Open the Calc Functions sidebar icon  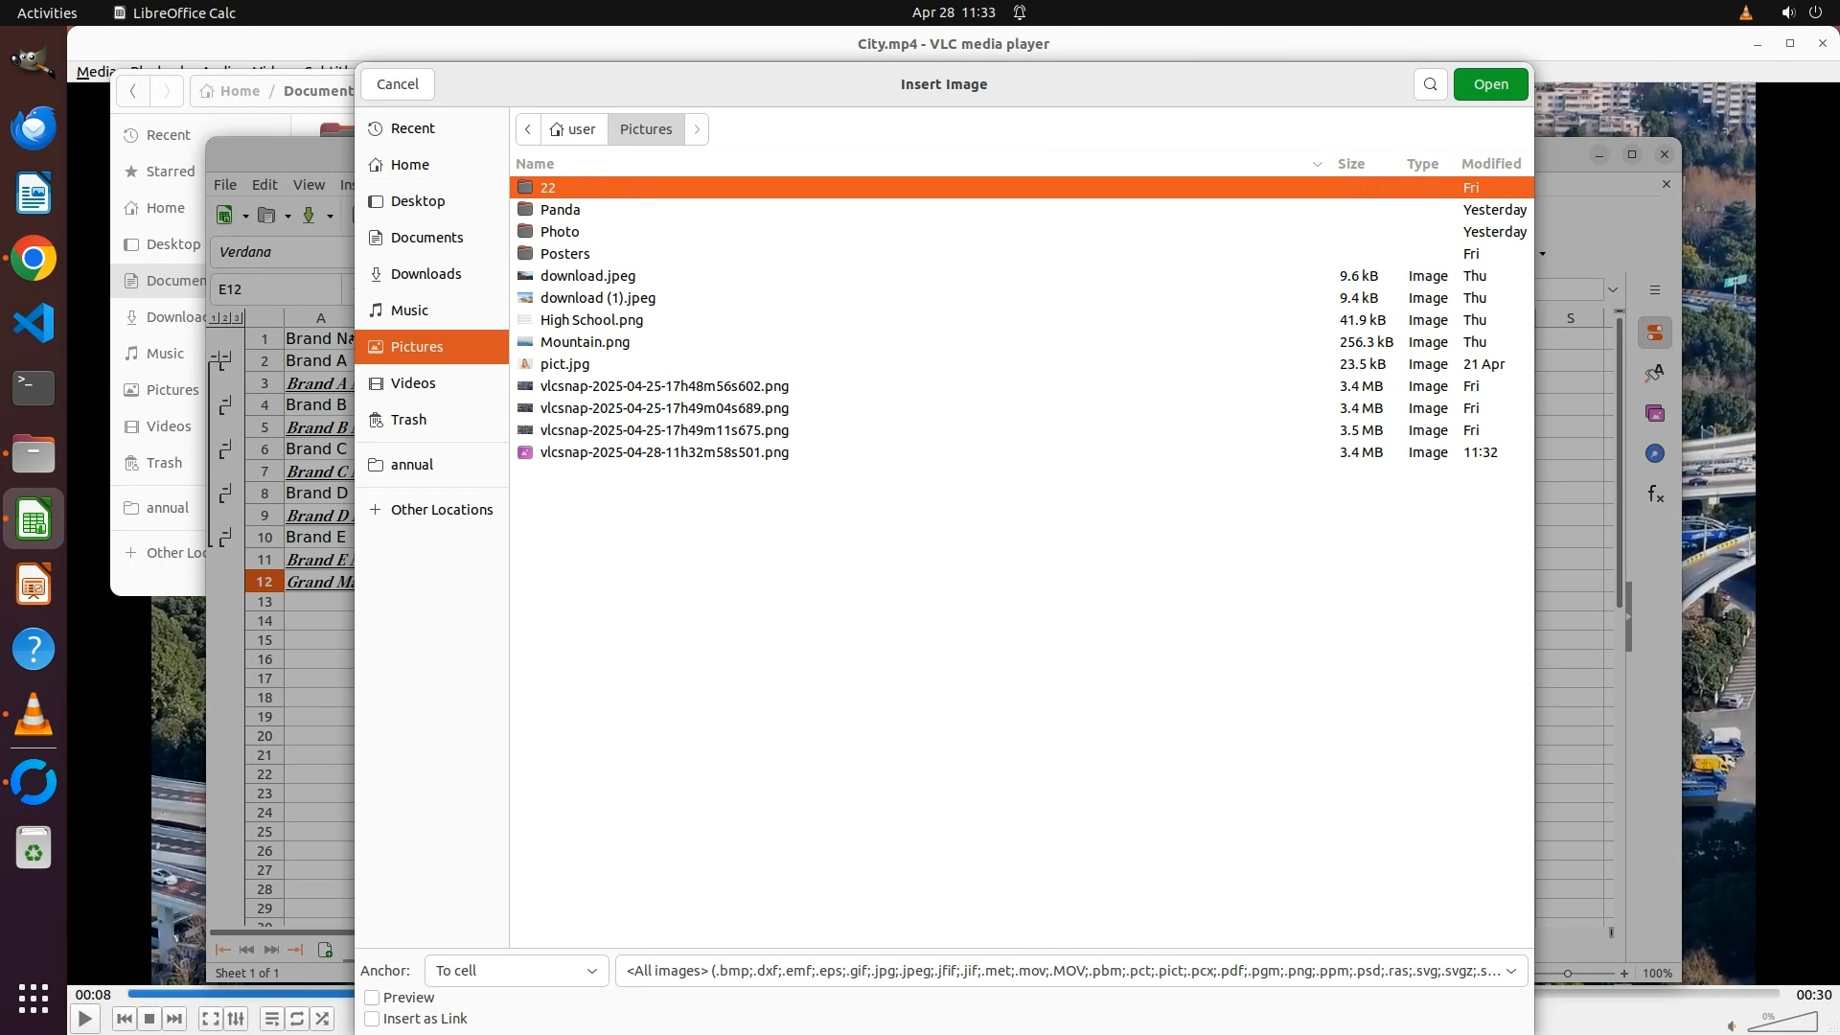[1655, 494]
